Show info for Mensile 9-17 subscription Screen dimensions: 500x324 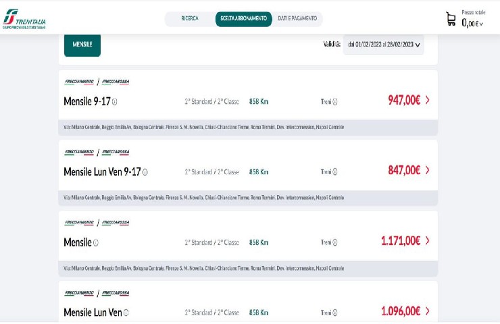pos(115,102)
